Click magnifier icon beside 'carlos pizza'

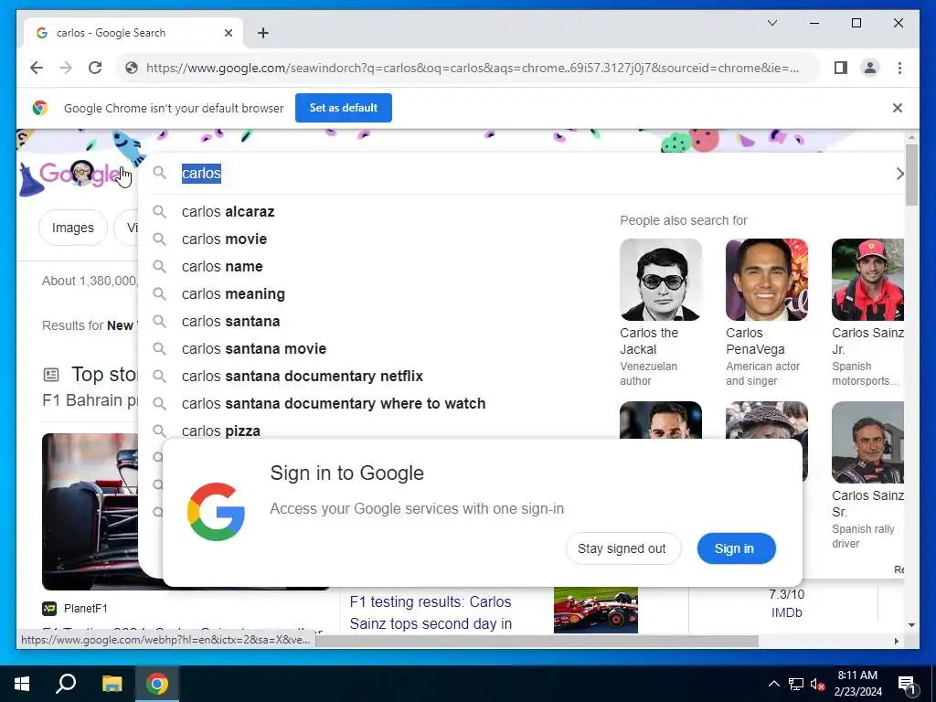coord(159,431)
